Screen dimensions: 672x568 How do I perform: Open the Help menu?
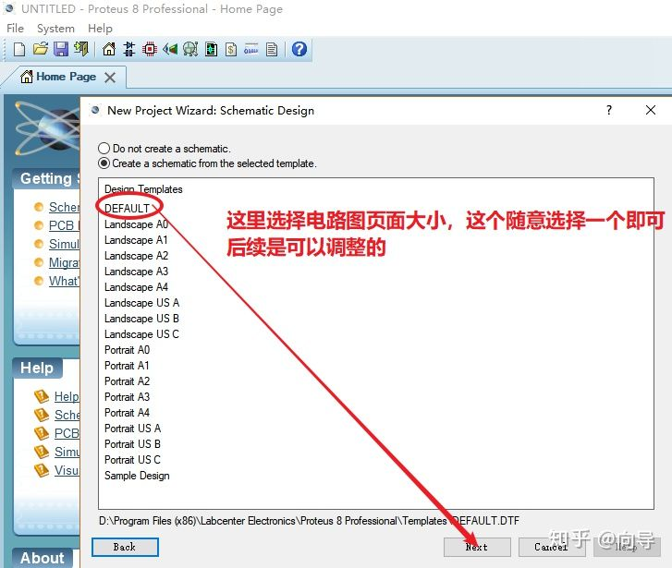point(100,29)
